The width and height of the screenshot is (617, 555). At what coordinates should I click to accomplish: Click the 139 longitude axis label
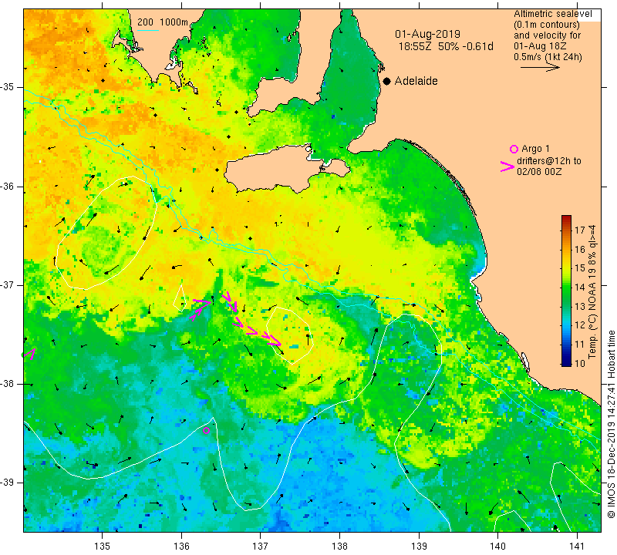(x=419, y=547)
